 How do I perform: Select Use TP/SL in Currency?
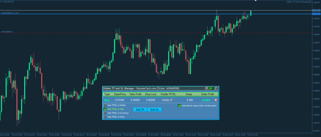(x=105, y=113)
